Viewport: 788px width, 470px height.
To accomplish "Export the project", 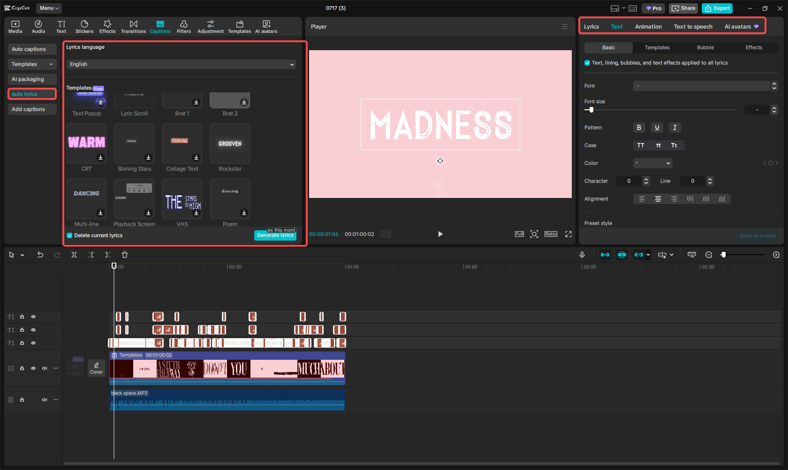I will 717,8.
